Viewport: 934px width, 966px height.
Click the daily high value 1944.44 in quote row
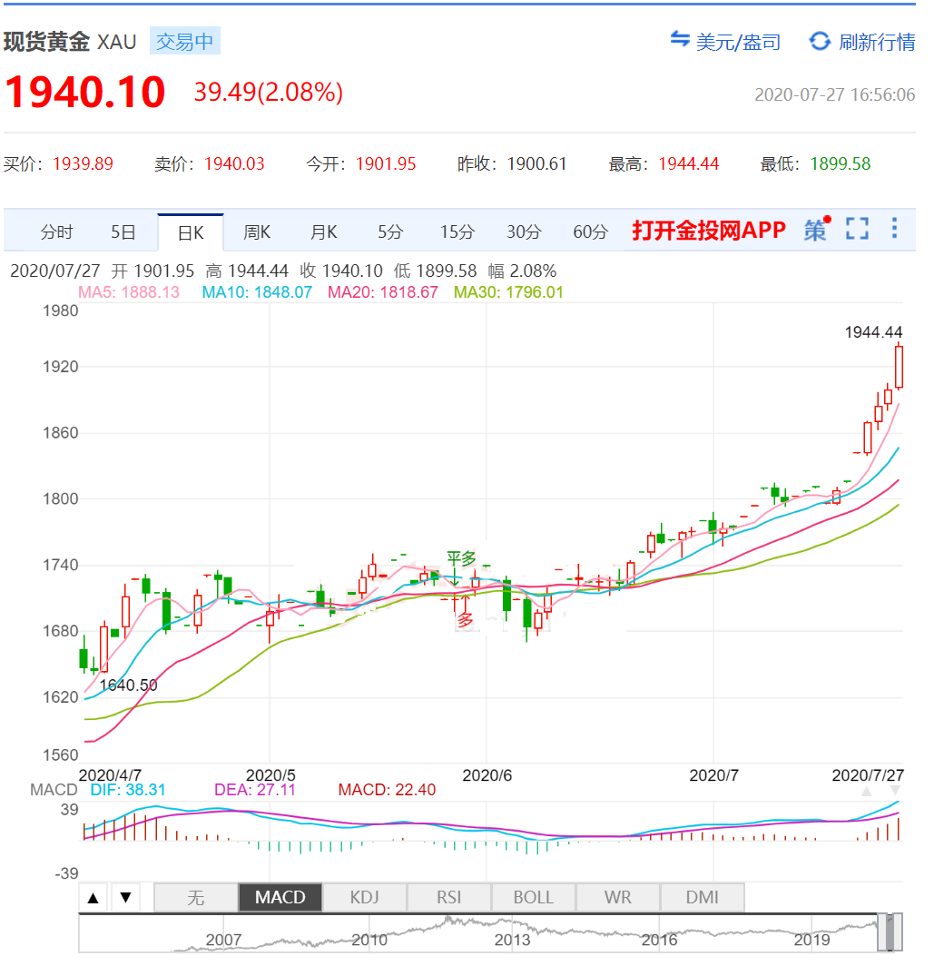coord(689,163)
